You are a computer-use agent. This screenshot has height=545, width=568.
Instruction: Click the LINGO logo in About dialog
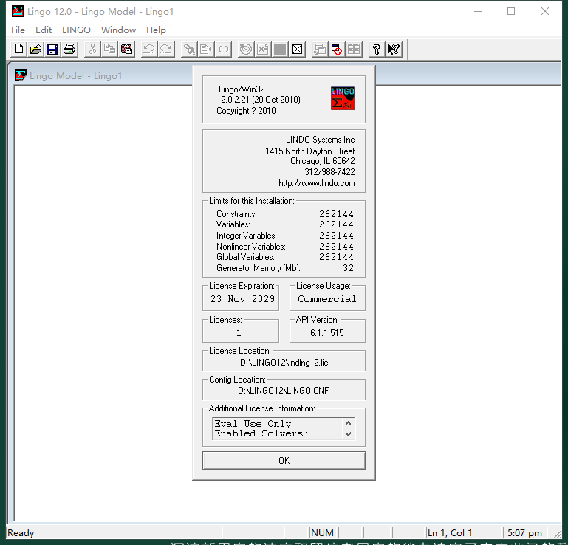pyautogui.click(x=342, y=98)
